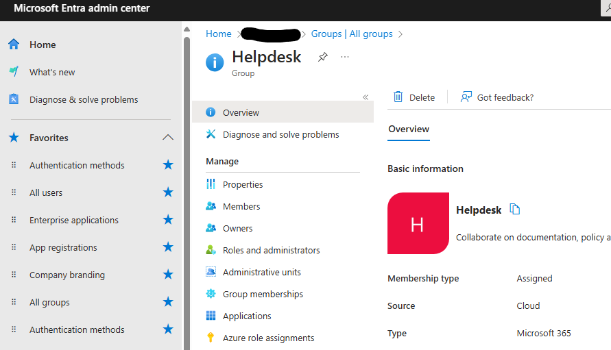
Task: Click the What's new icon
Action: tap(14, 72)
